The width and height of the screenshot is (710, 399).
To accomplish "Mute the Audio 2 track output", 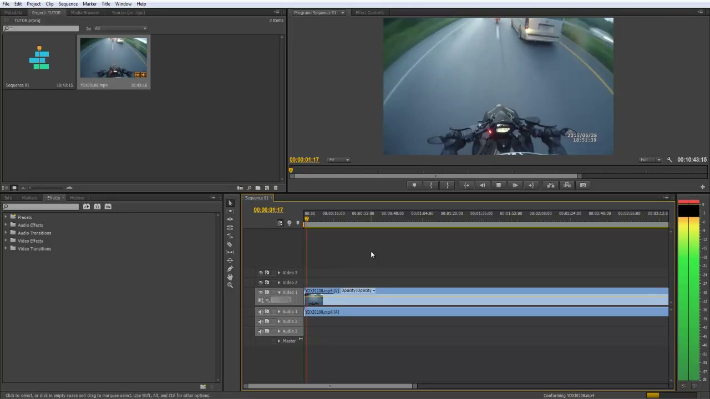I will pyautogui.click(x=261, y=321).
